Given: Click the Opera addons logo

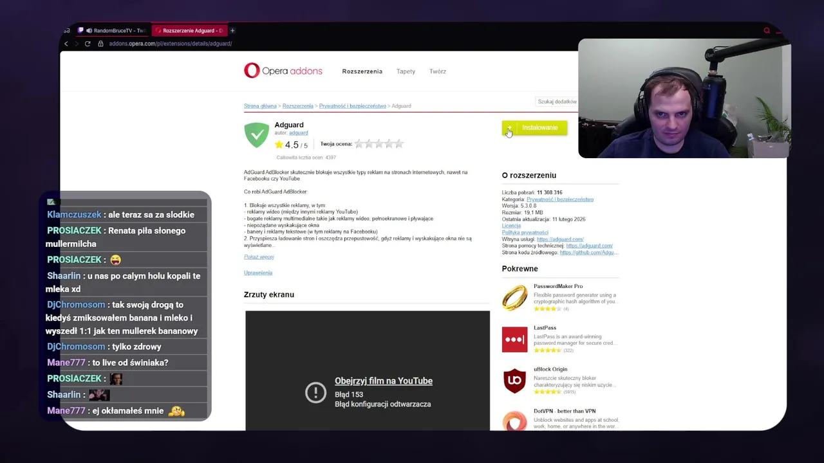Looking at the screenshot, I should click(x=283, y=71).
